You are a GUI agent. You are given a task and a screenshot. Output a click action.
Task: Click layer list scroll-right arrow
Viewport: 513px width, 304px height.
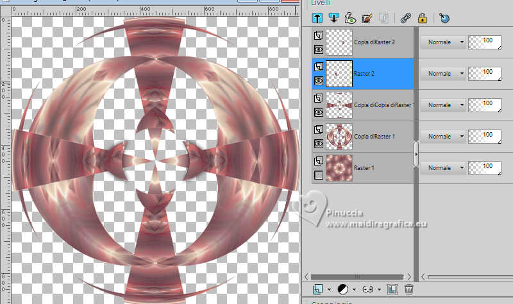tap(409, 277)
